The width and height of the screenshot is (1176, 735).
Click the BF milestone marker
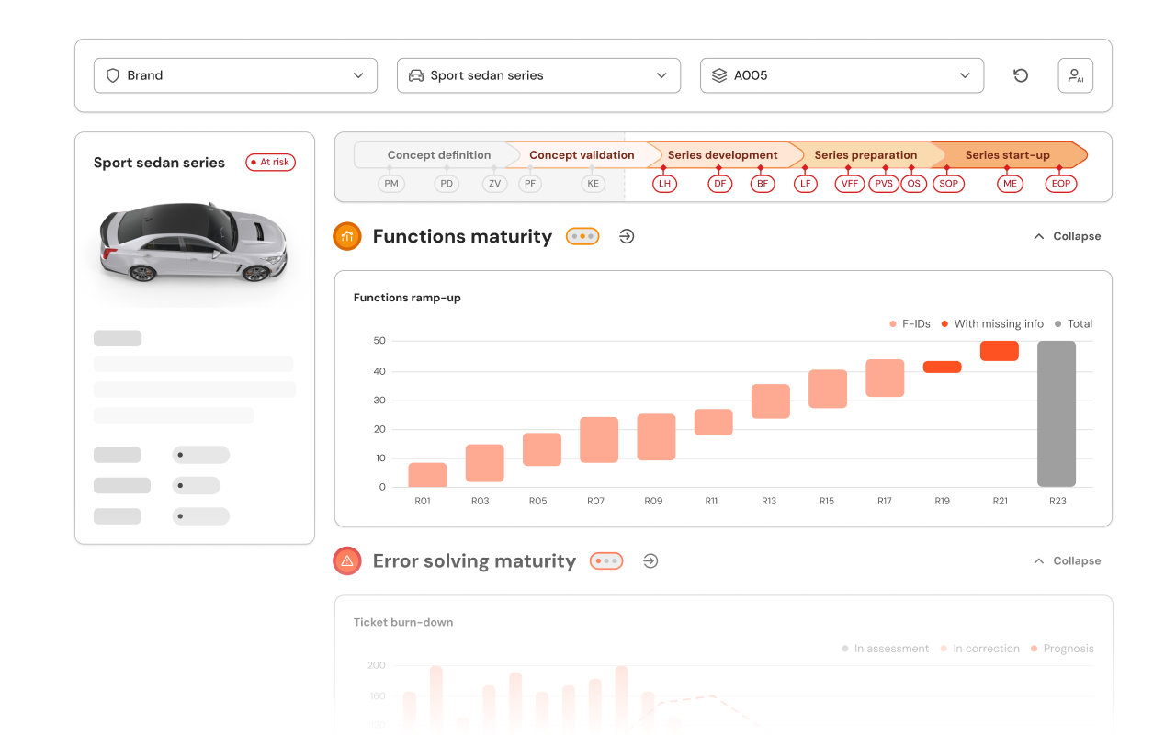(x=763, y=184)
